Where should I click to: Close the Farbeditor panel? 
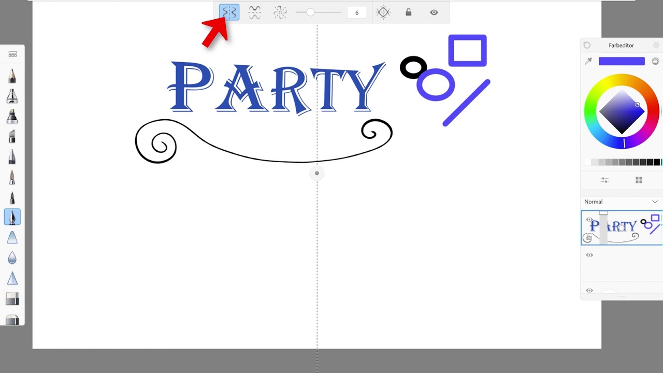(656, 46)
